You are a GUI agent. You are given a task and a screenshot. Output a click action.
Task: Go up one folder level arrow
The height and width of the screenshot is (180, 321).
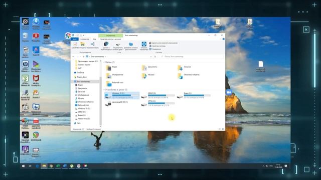coord(84,56)
